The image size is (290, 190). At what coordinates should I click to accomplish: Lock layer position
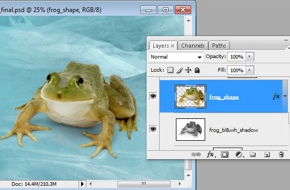[x=188, y=70]
